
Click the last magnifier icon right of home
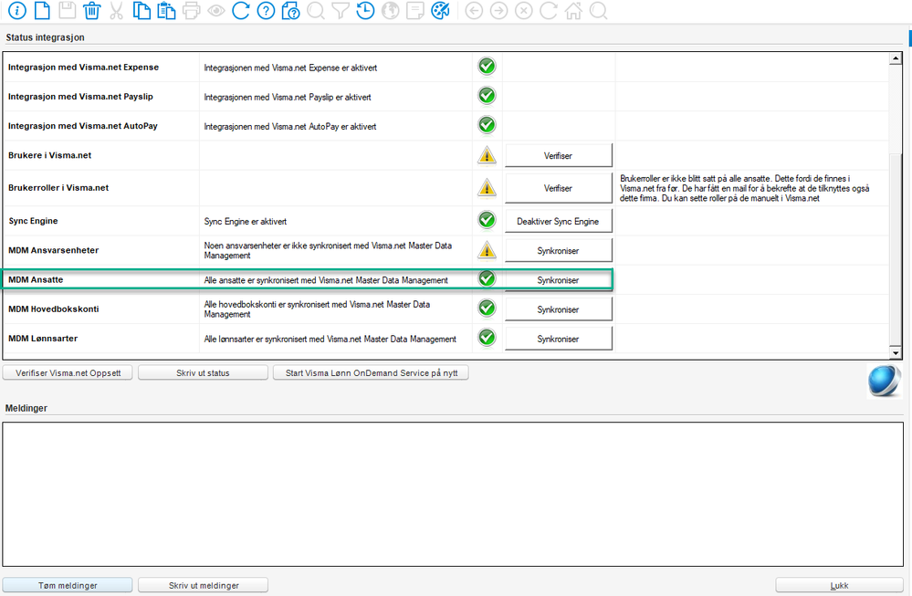(x=599, y=10)
